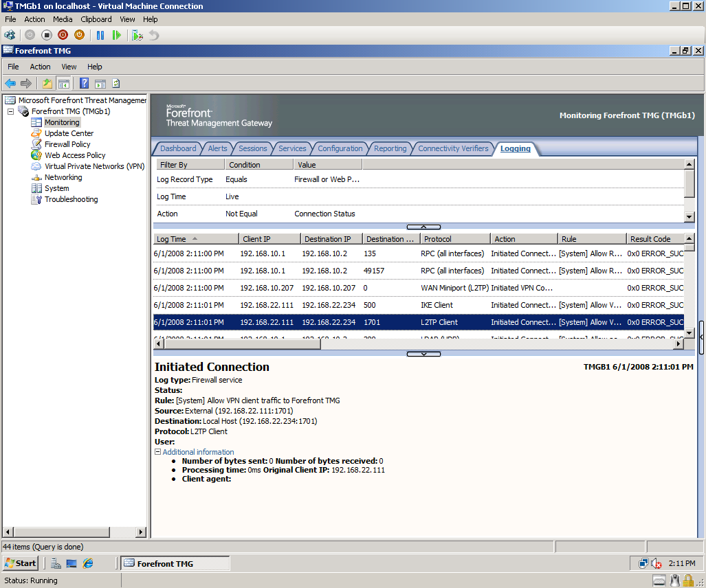
Task: Click the console tree scroll-right arrow
Action: [141, 532]
